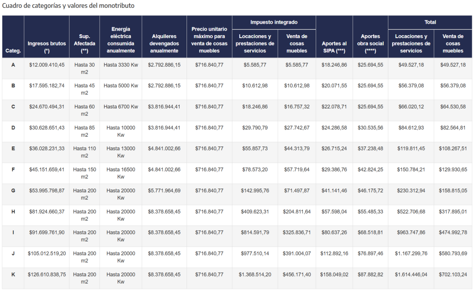Click category K row label
Image resolution: width=474 pixels, height=291 pixels.
[x=13, y=275]
